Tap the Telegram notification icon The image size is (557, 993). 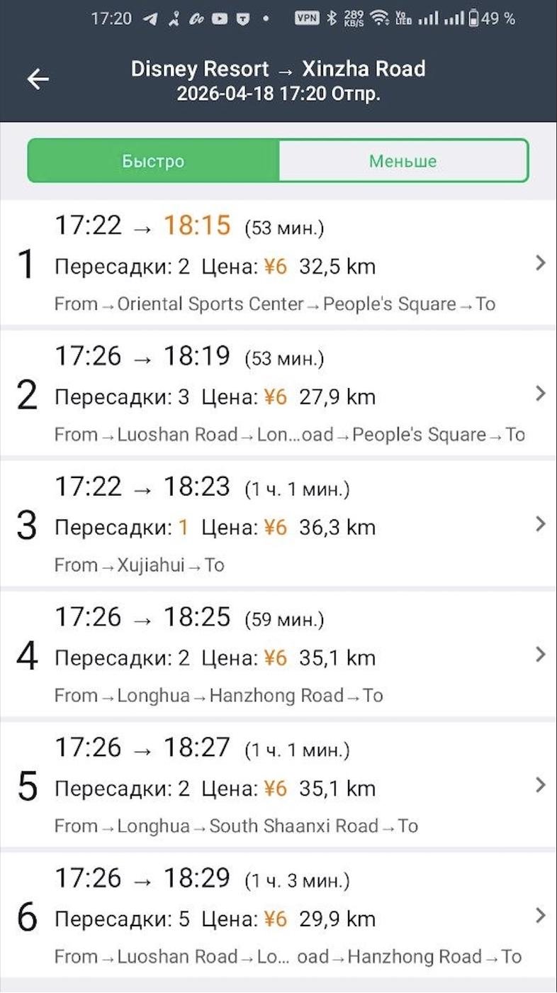click(150, 19)
